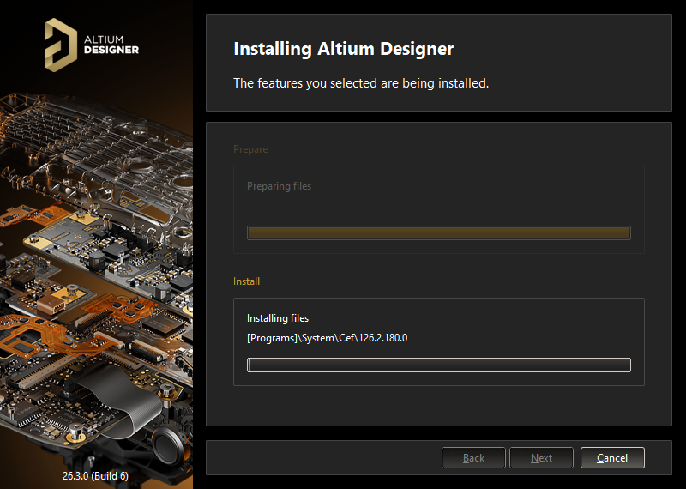Click the Installing files progress bar
This screenshot has height=489, width=686.
438,365
